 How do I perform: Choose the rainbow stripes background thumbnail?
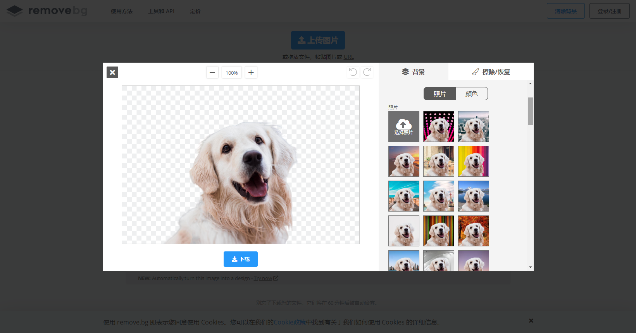point(474,161)
